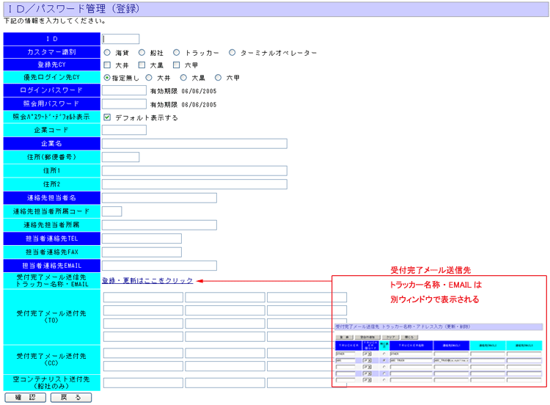Viewport: 550px width, 405px height.
Task: Click the 照会用パスワード input field
Action: tap(124, 104)
